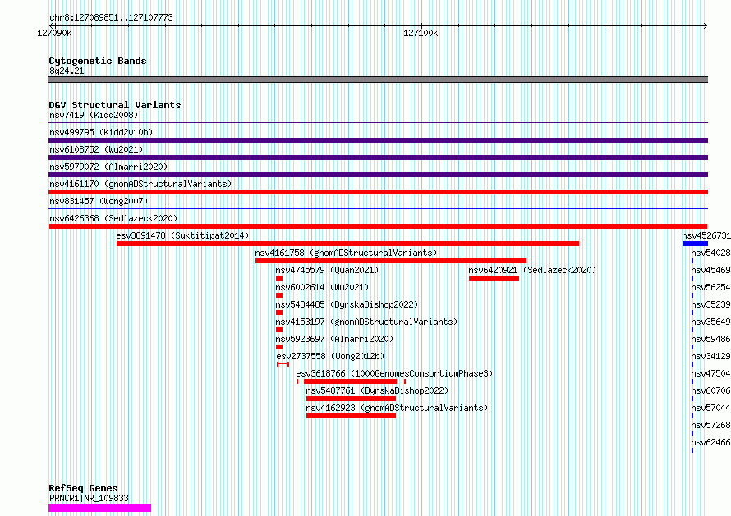Select the red bar under nsv4162923
The image size is (731, 516).
[351, 416]
